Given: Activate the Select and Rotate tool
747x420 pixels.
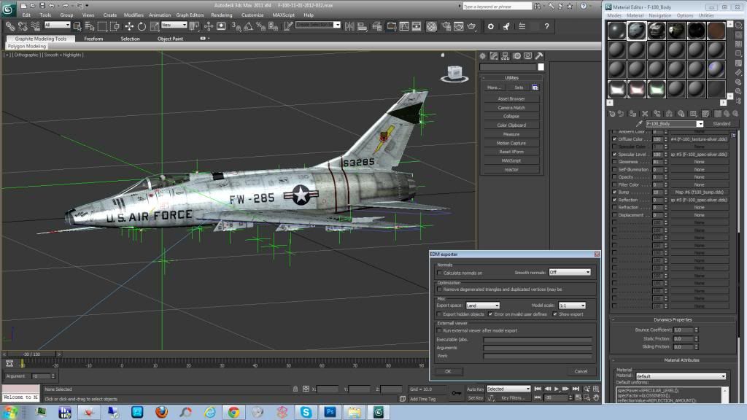Looking at the screenshot, I should [x=141, y=26].
